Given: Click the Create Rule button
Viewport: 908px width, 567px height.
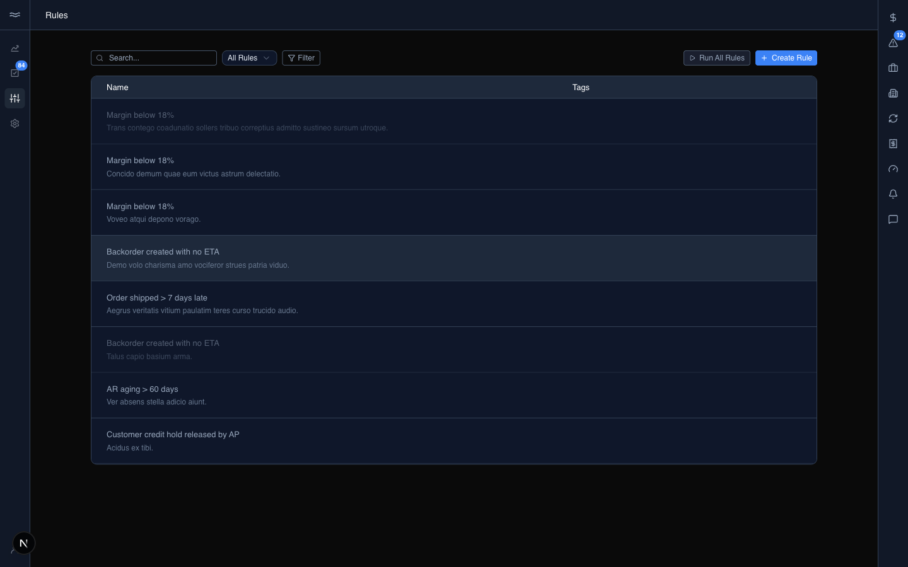Looking at the screenshot, I should [x=786, y=58].
